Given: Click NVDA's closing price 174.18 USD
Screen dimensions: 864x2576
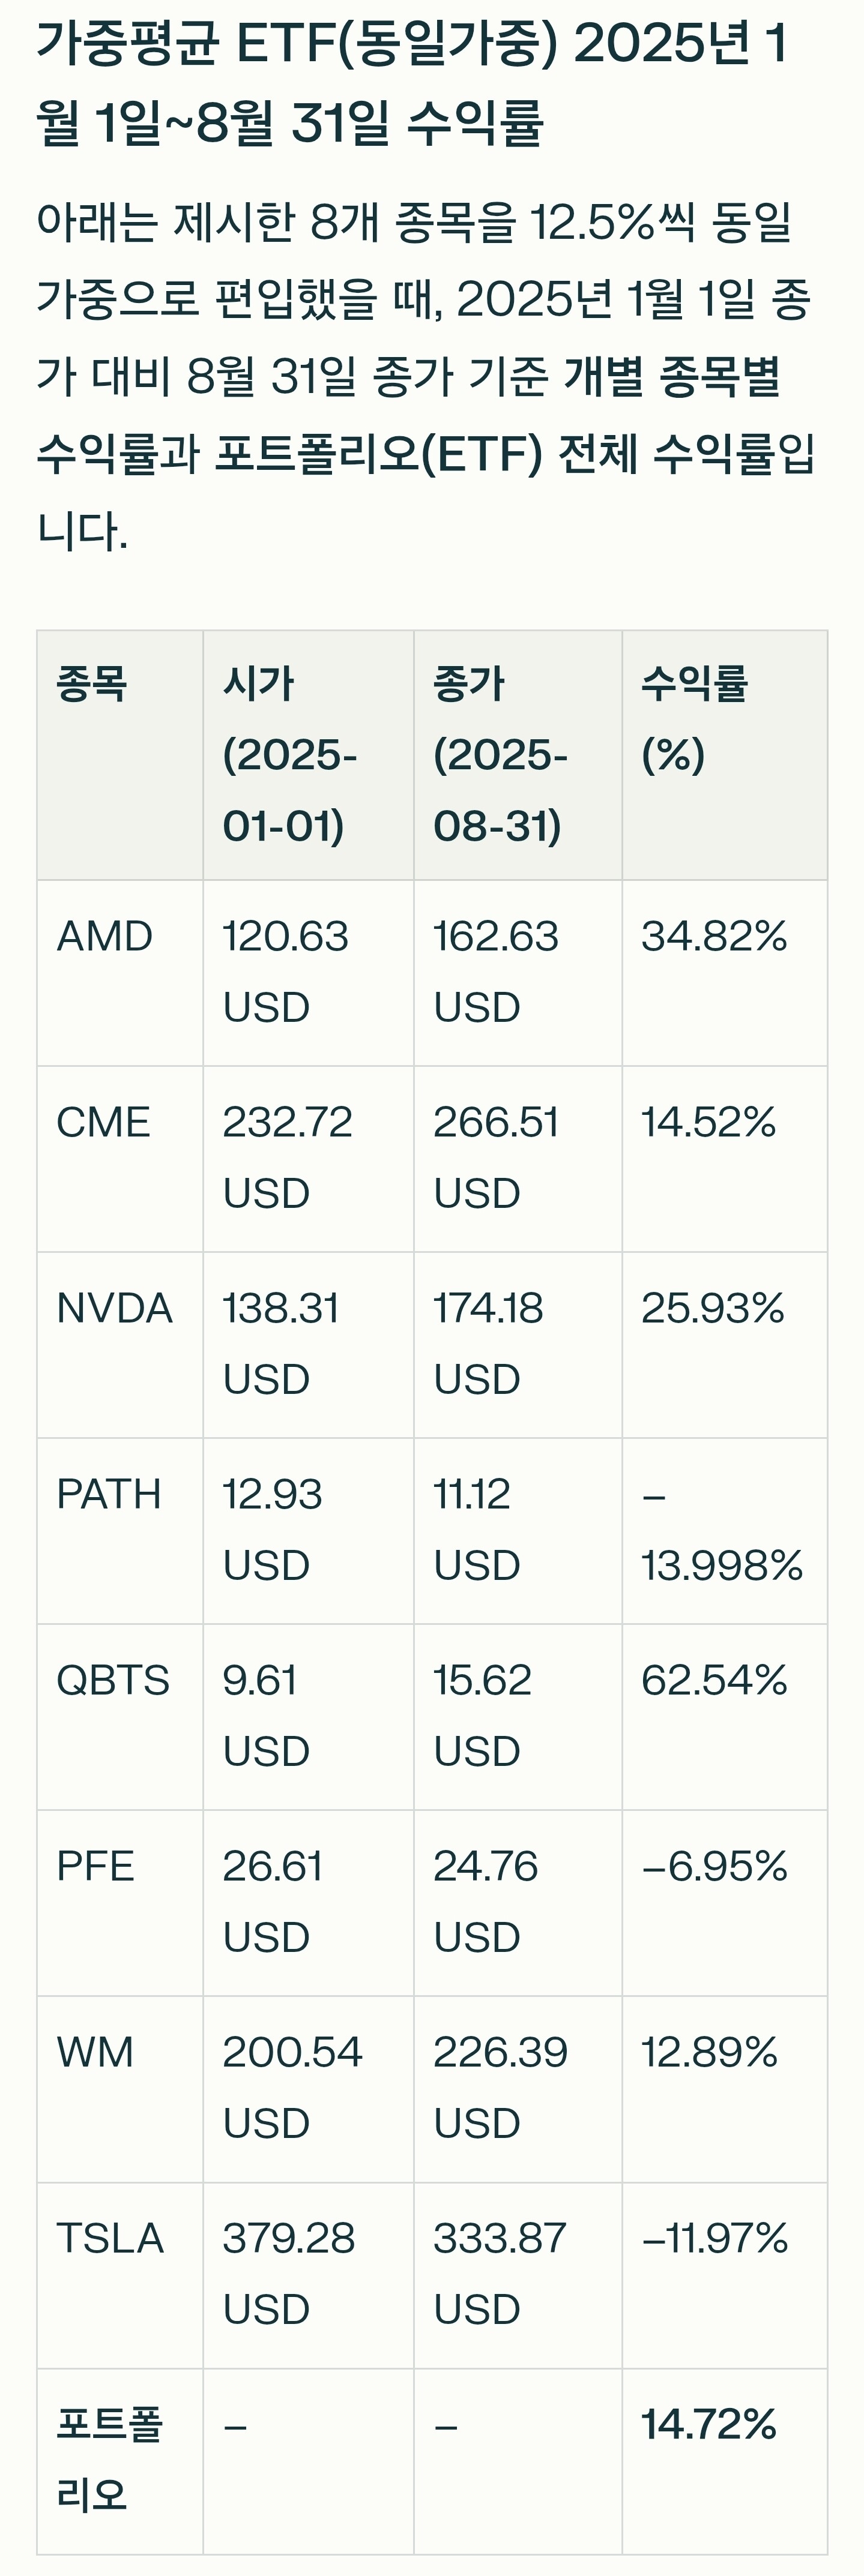Looking at the screenshot, I should (489, 1343).
